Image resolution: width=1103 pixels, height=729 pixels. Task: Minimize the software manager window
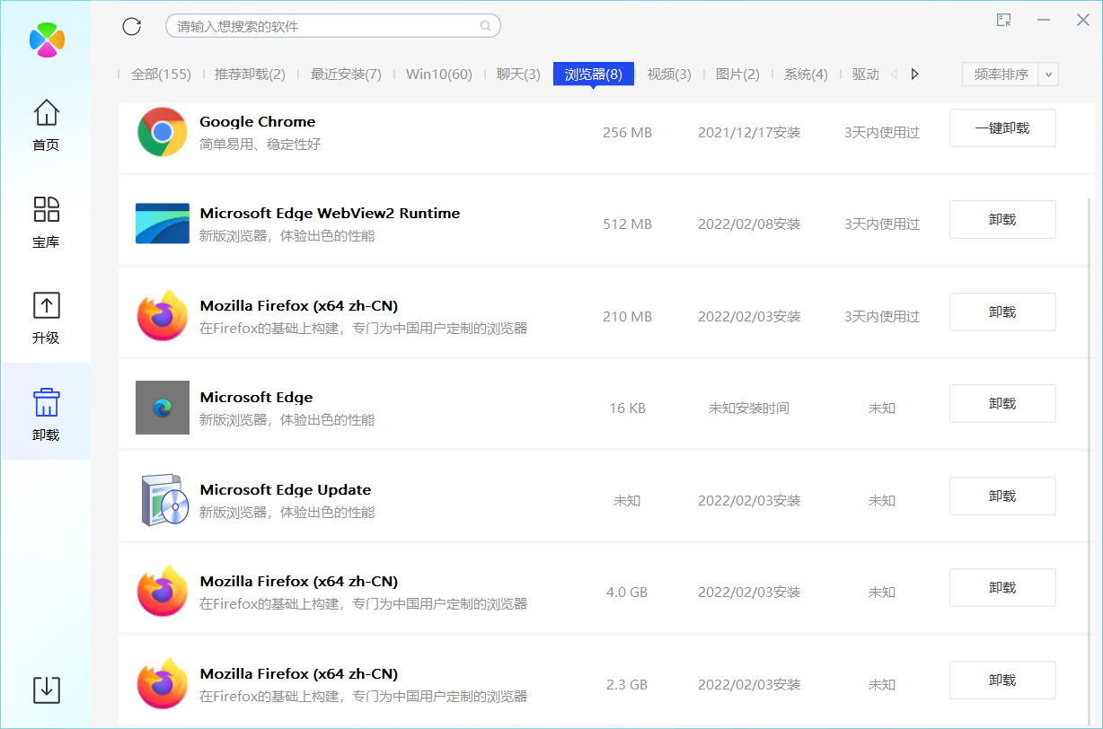[1044, 20]
